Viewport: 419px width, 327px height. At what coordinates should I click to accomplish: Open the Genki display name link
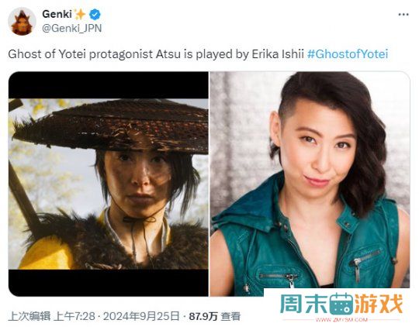[57, 14]
